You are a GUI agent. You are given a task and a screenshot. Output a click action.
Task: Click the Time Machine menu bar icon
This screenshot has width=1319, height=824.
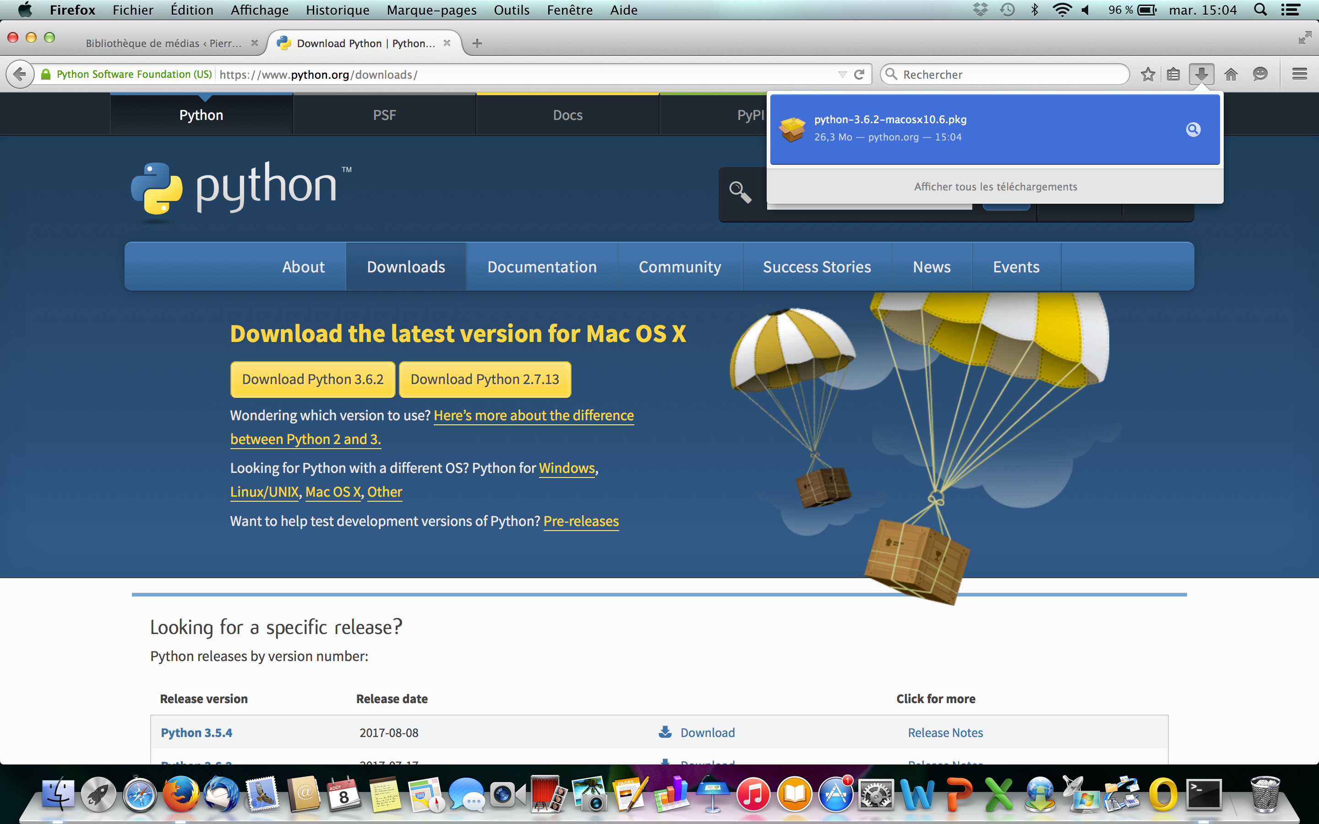click(1007, 10)
